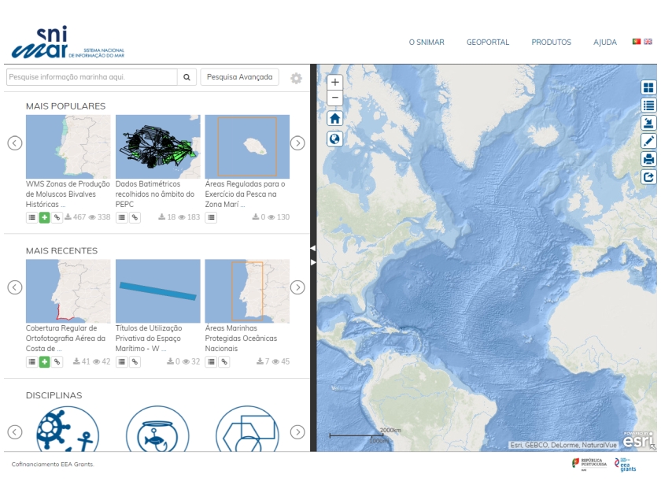Viewport: 661px width, 496px height.
Task: Show next items in Mais Recentes carousel
Action: [x=297, y=287]
